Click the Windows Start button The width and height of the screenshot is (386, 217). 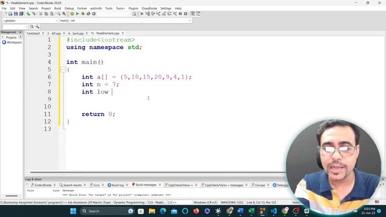point(73,211)
